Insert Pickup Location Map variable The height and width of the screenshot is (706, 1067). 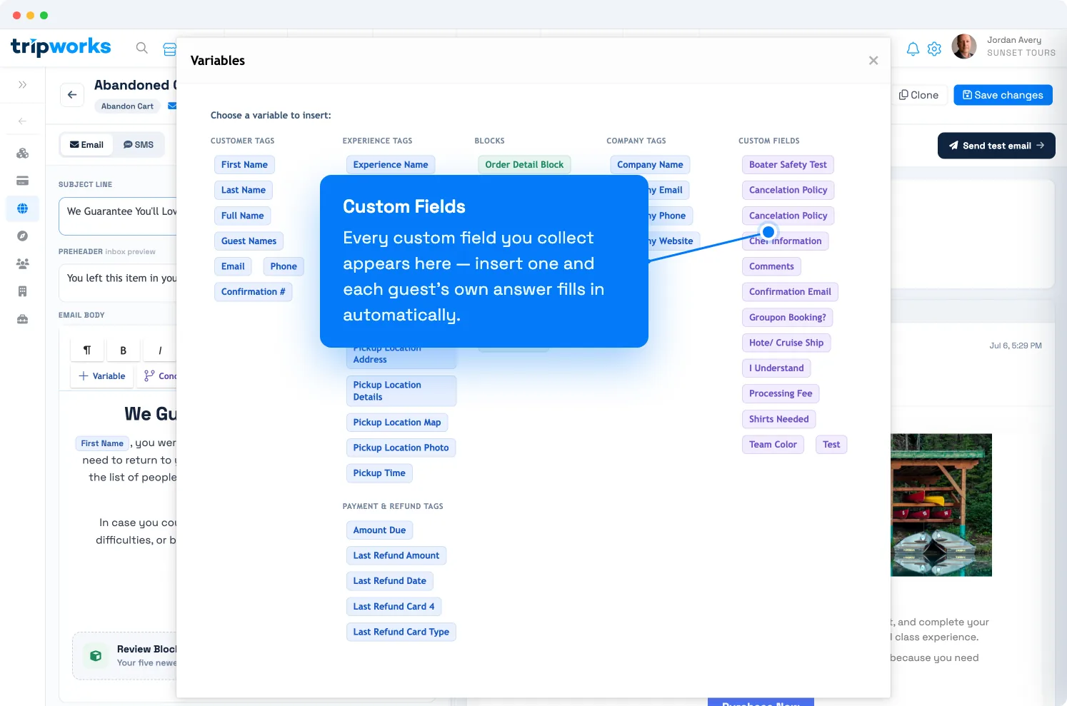[x=397, y=423]
